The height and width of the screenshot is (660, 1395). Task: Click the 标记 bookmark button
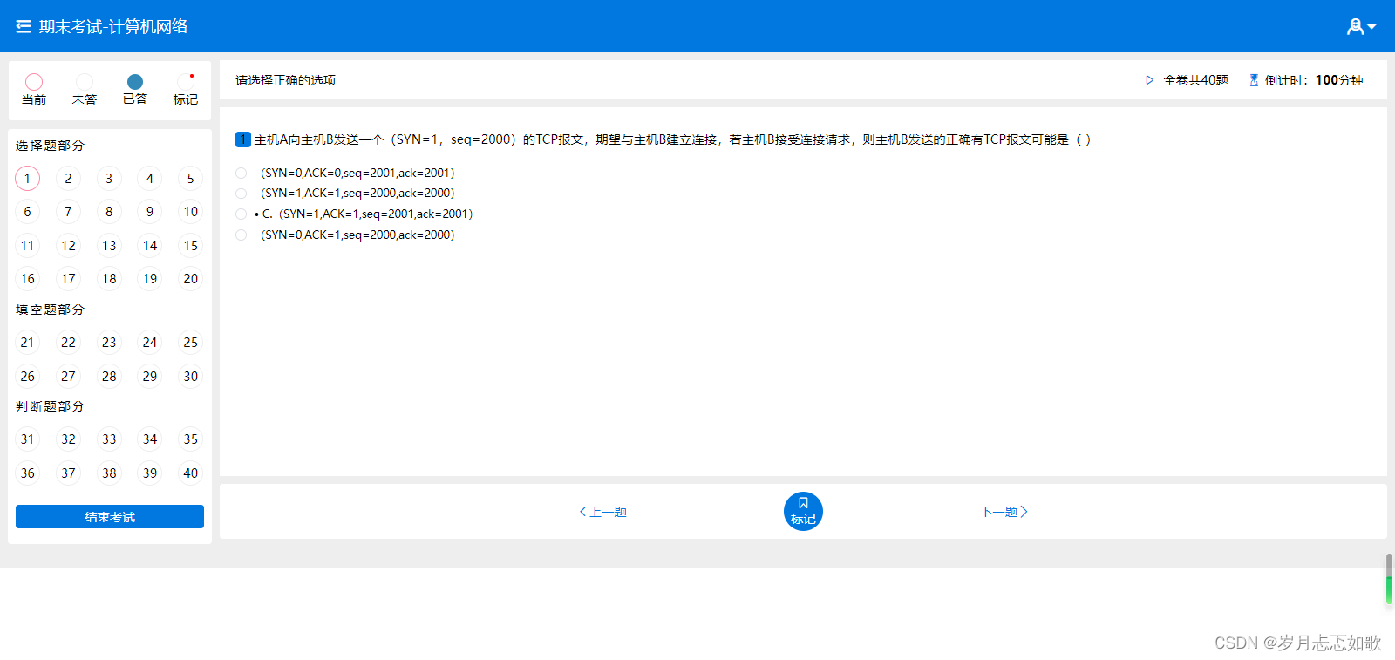[x=803, y=511]
